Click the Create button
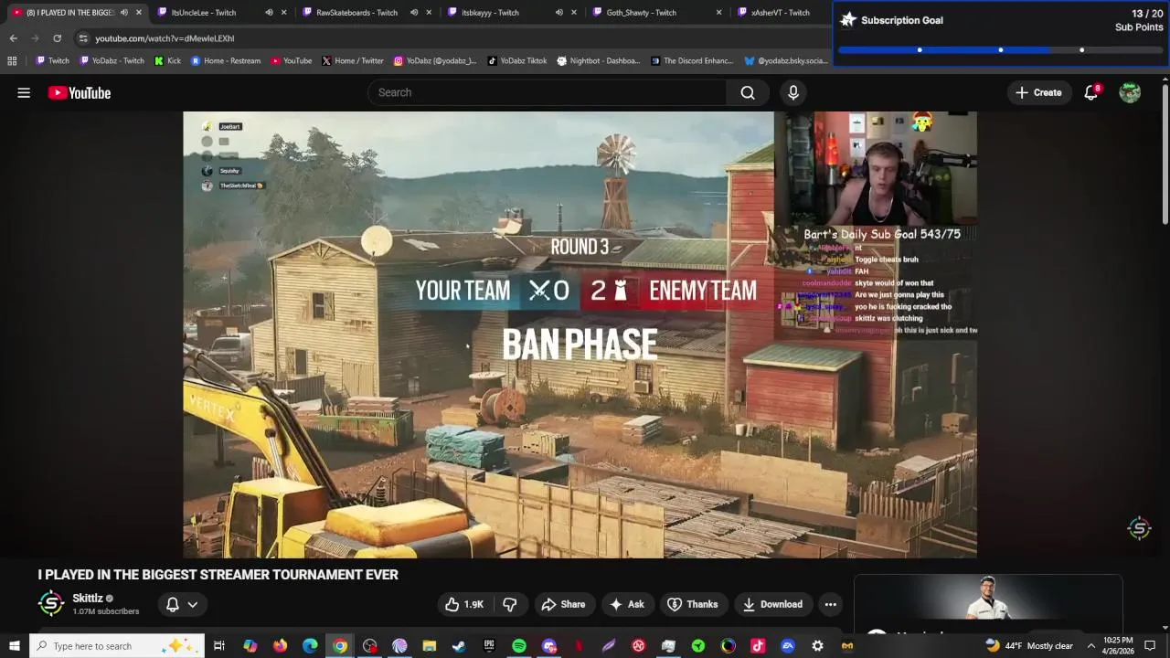 tap(1038, 92)
